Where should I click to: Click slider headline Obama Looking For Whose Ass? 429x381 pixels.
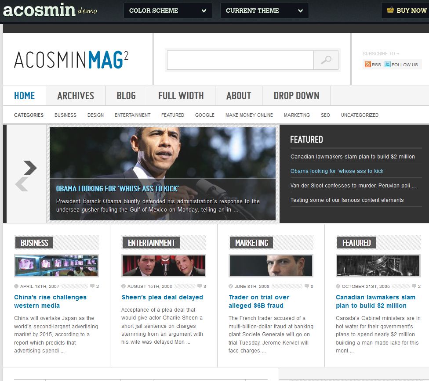(x=117, y=189)
